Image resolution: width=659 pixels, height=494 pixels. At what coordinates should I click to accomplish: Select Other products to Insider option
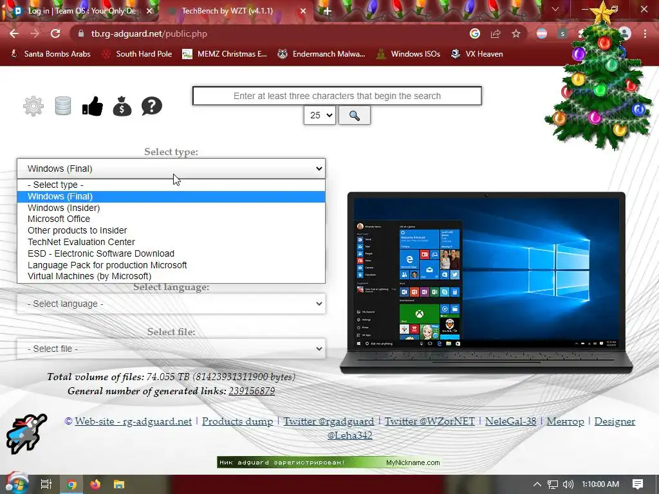click(x=171, y=231)
